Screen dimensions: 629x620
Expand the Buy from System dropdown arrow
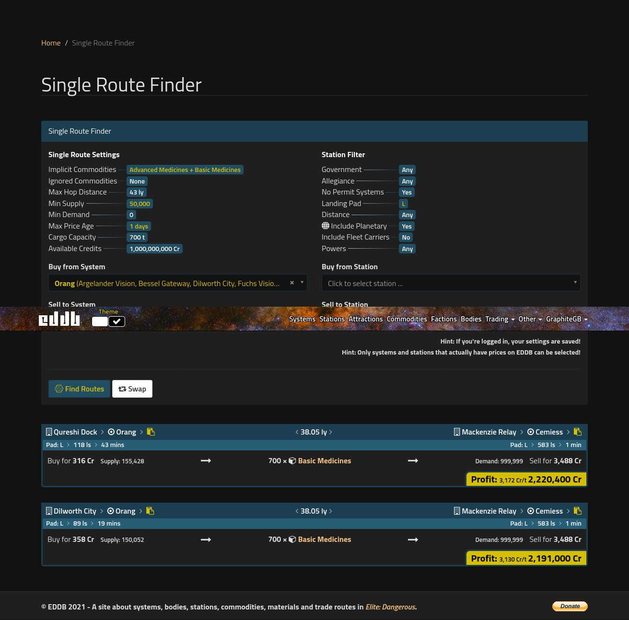[302, 283]
